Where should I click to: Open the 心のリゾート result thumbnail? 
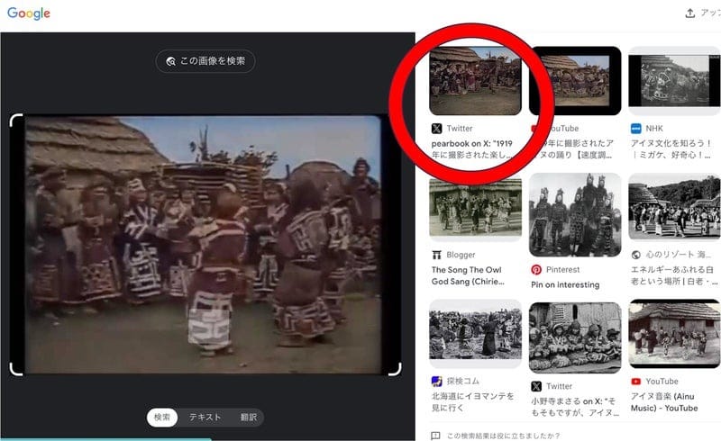click(x=674, y=207)
